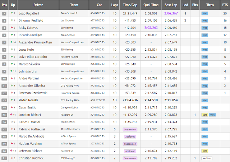Click Jeferson Richart's Soft tire badge
230x162 pixels.
click(205, 151)
